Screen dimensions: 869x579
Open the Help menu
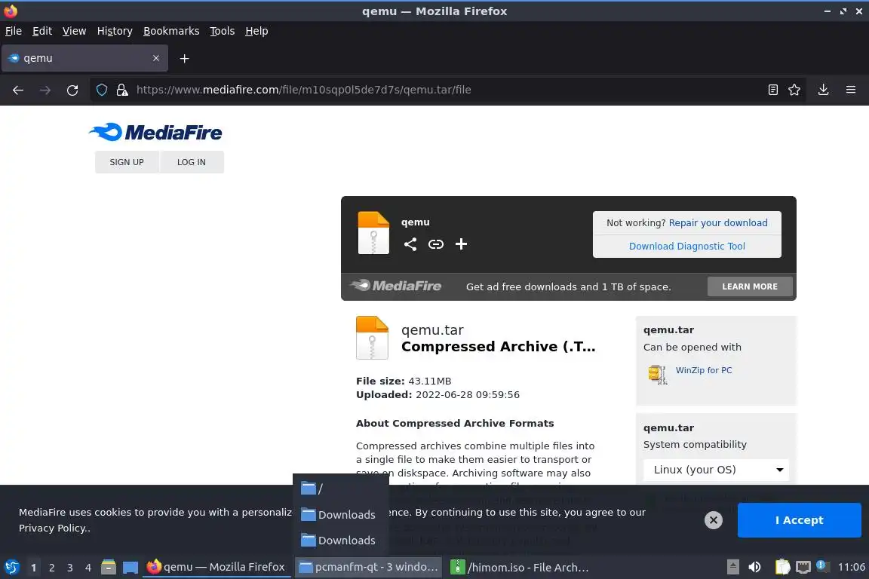256,31
